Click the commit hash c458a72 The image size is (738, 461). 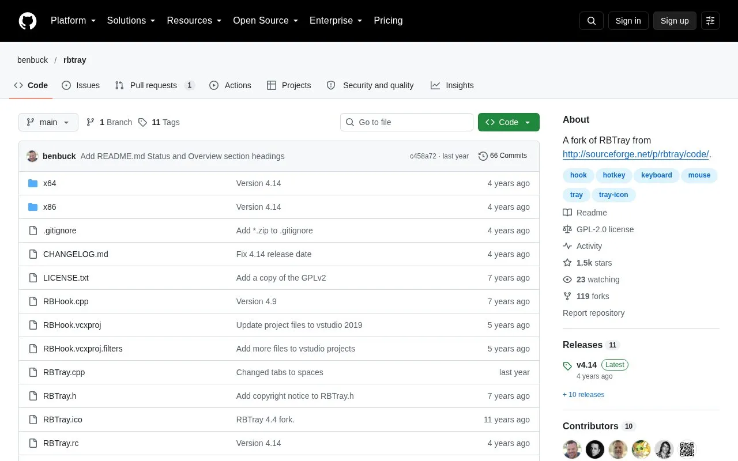(x=423, y=156)
